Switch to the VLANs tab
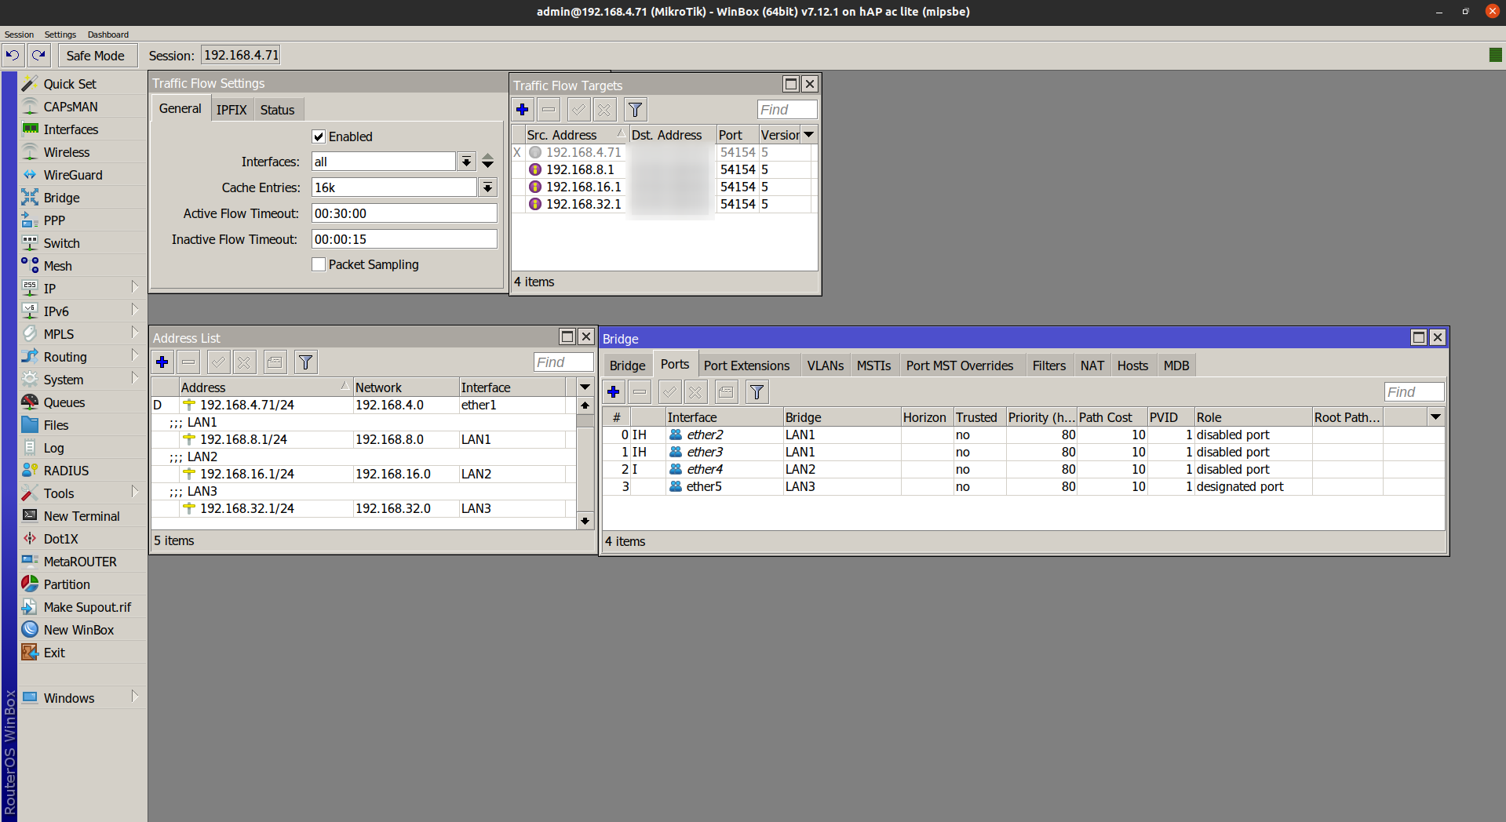Image resolution: width=1506 pixels, height=822 pixels. (x=826, y=366)
